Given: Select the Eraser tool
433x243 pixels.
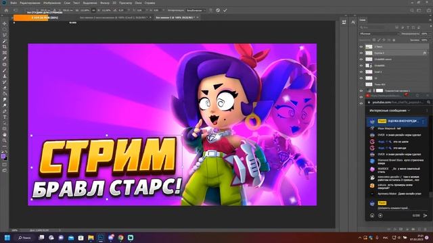Looking at the screenshot, I should click(5, 88).
